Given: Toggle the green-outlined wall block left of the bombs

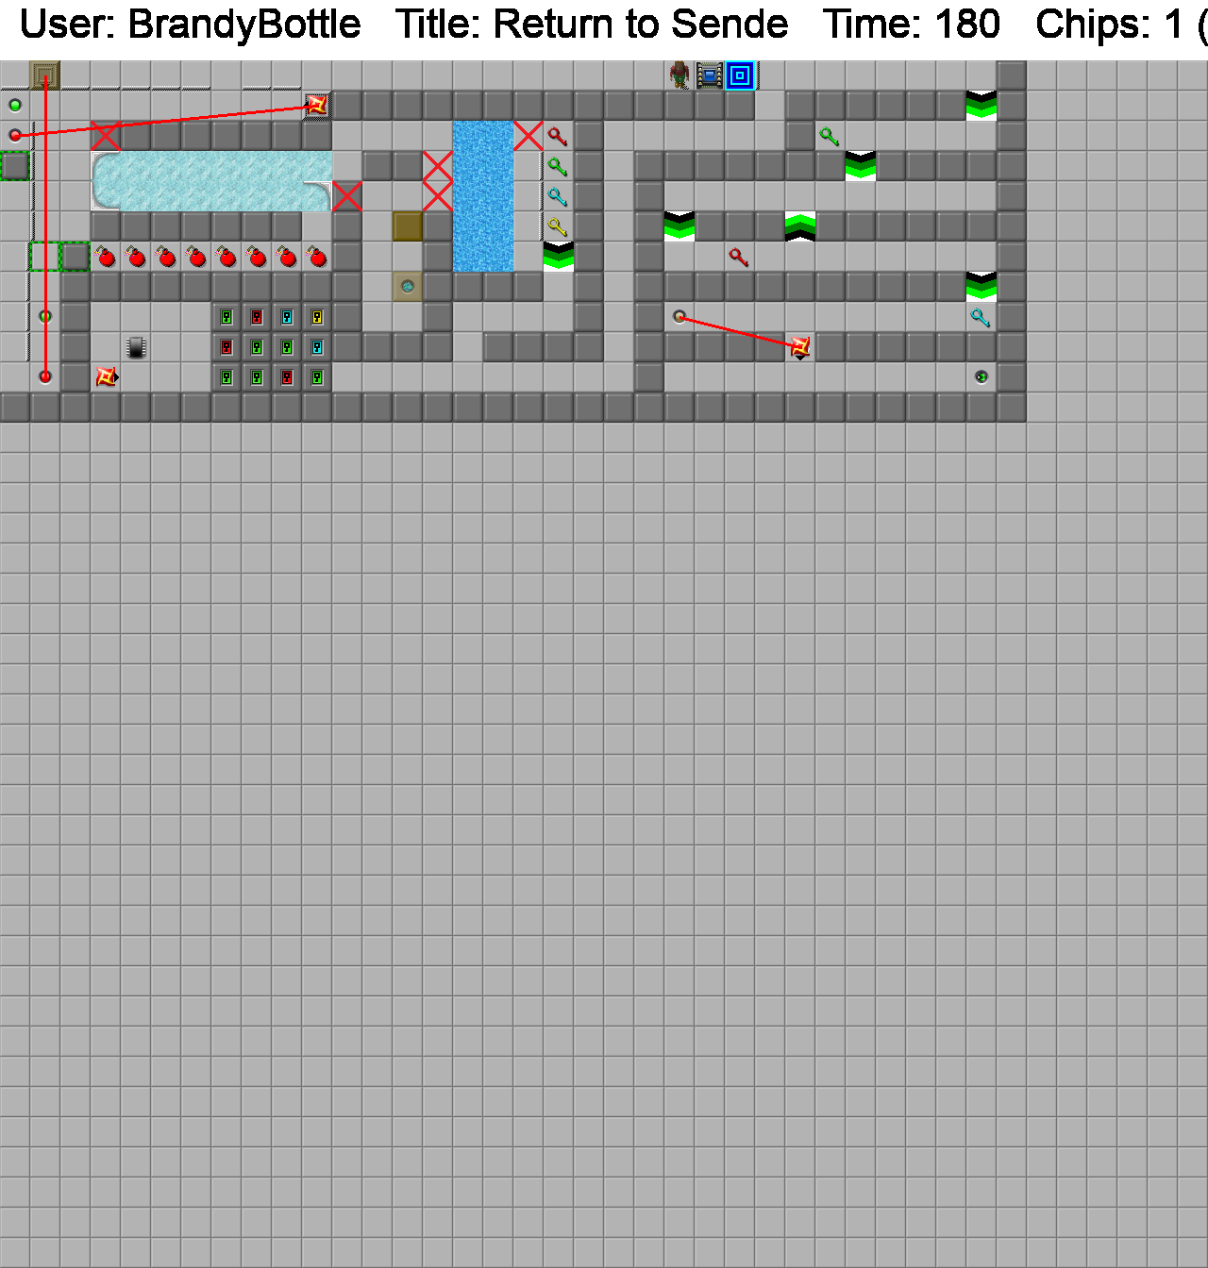Looking at the screenshot, I should tap(75, 257).
